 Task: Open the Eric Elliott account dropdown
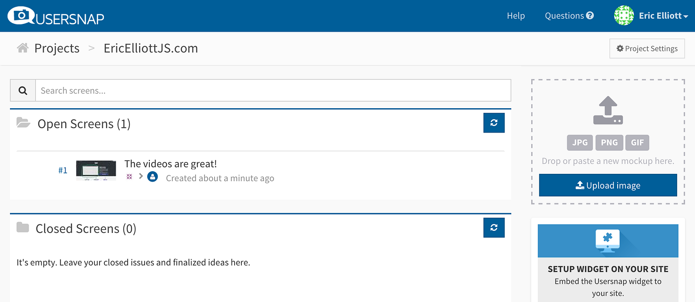(664, 16)
